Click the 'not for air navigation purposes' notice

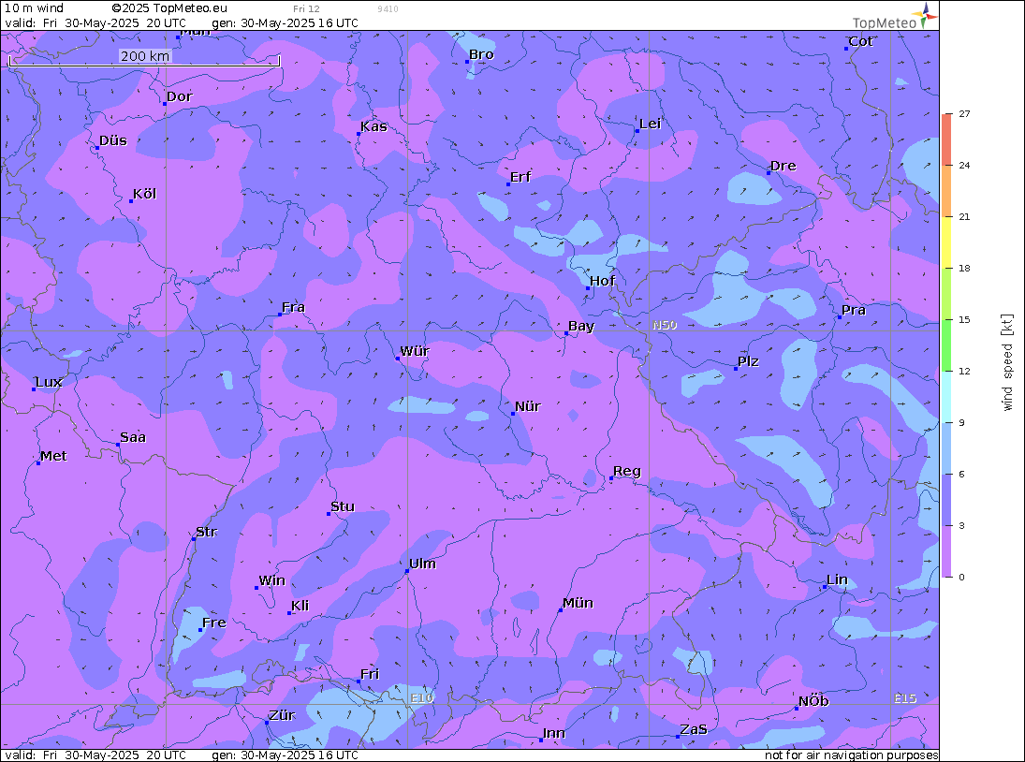(852, 755)
